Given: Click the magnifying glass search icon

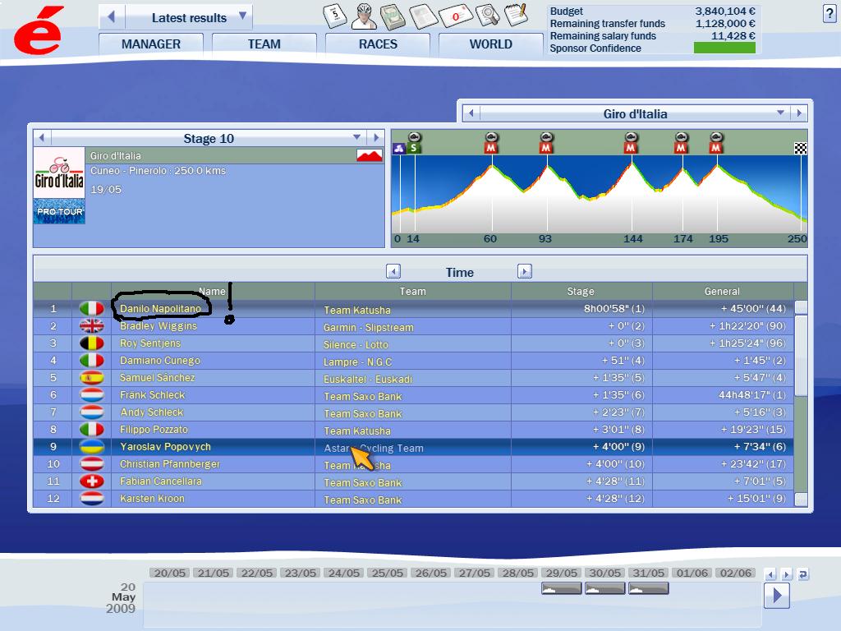Looking at the screenshot, I should pyautogui.click(x=487, y=15).
